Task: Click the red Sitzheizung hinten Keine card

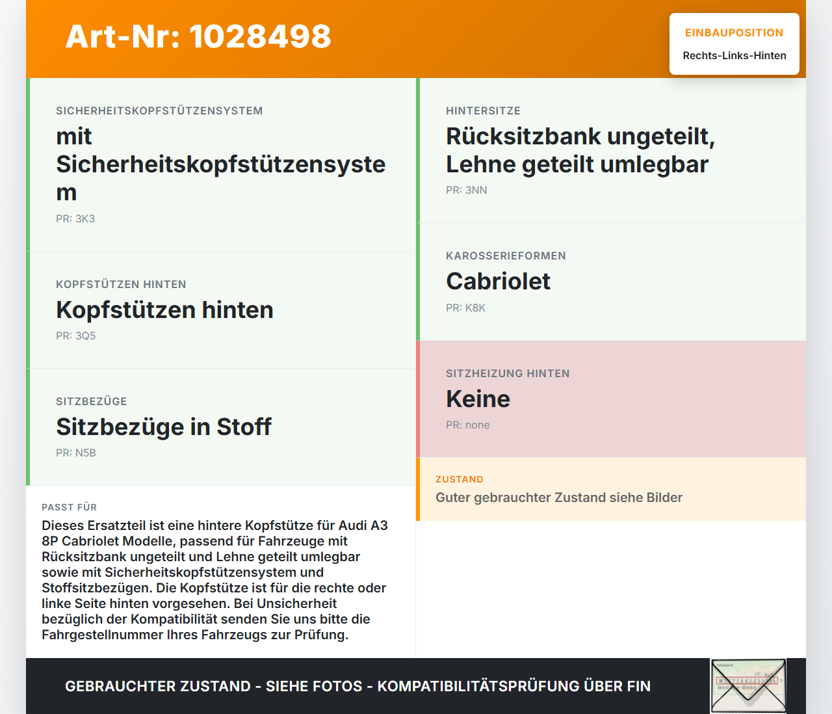Action: [611, 399]
